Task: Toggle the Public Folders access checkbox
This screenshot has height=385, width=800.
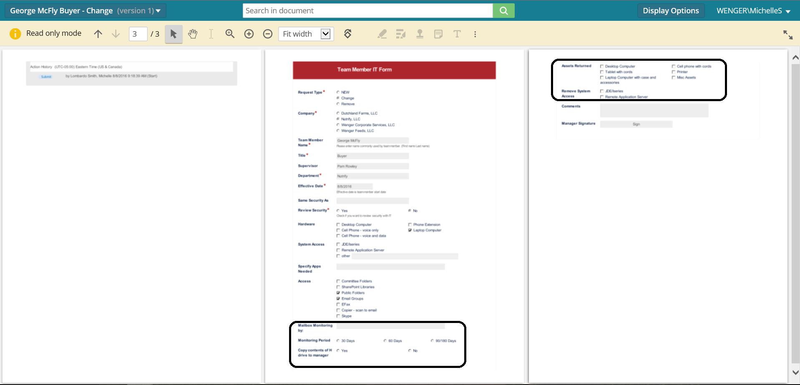Action: (x=338, y=293)
